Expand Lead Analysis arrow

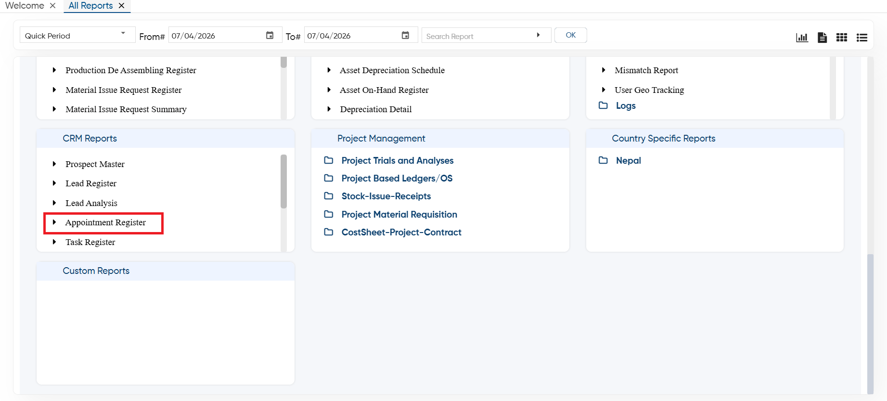(x=54, y=203)
